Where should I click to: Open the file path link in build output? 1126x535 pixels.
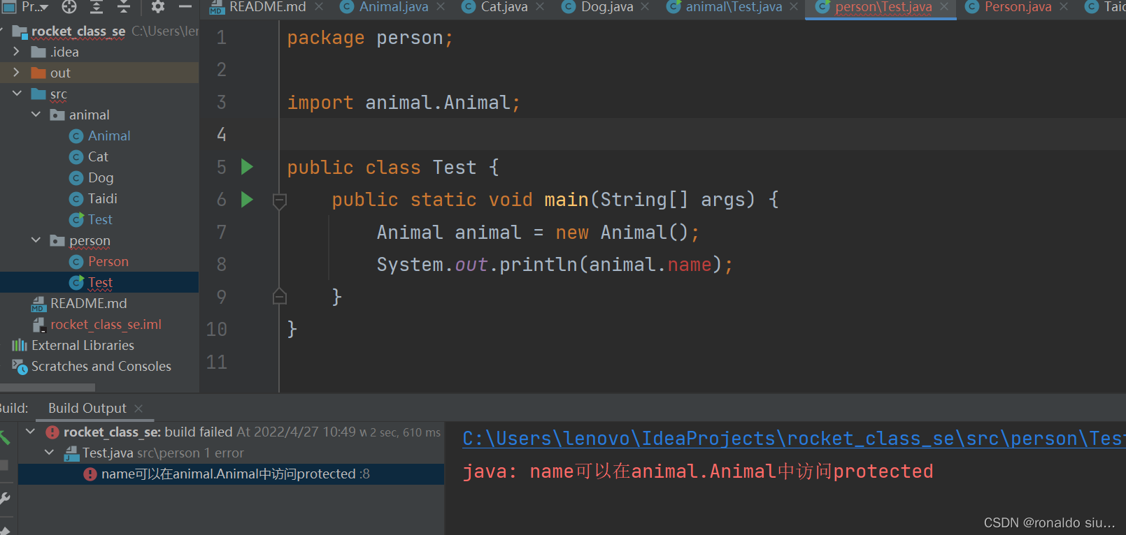tap(794, 439)
